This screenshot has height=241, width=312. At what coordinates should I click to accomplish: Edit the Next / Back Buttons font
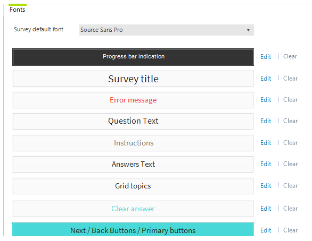[x=266, y=230]
